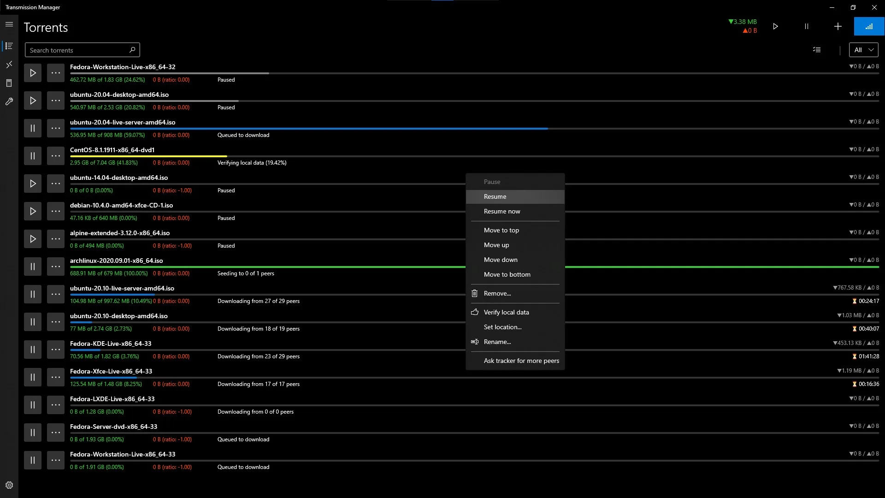Add a new torrent with the plus button
Viewport: 885px width, 498px height.
(x=838, y=26)
